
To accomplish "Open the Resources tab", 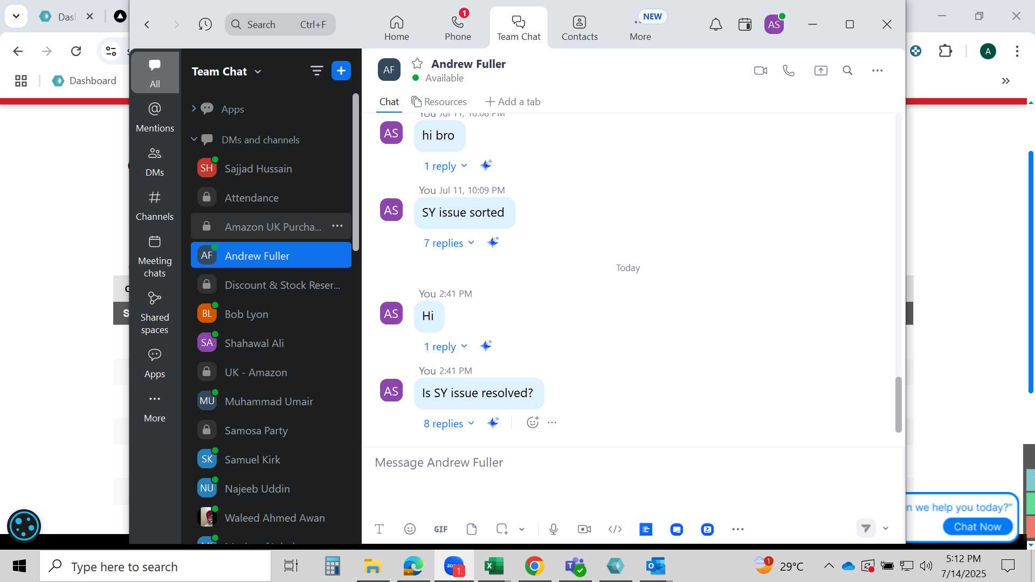I will coord(439,101).
